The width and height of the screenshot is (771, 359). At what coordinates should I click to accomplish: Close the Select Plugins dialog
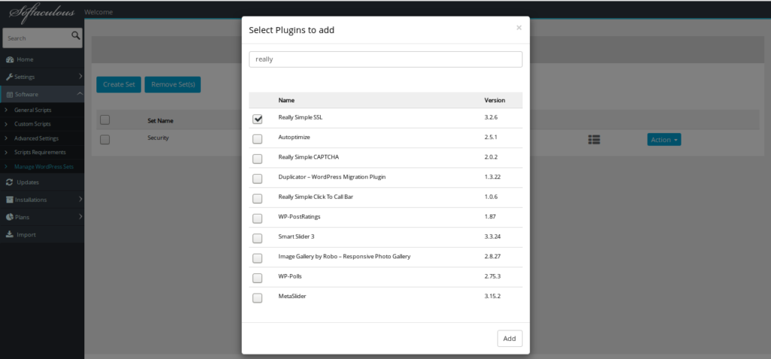point(519,28)
